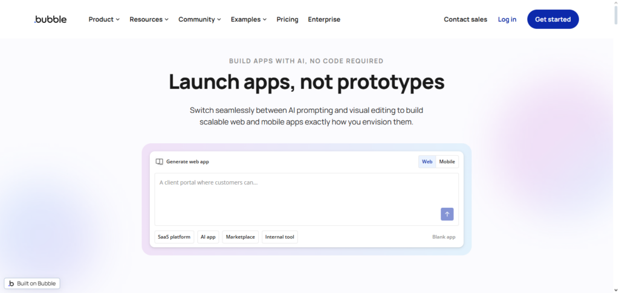Open the Resources dropdown menu

[149, 19]
